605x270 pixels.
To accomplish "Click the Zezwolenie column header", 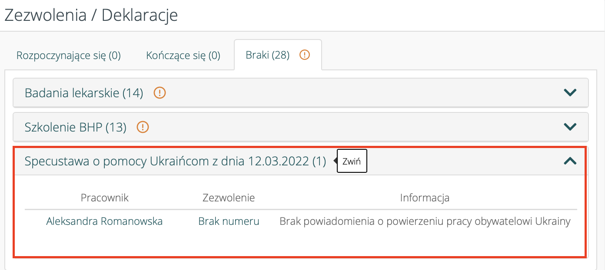I will (x=229, y=198).
